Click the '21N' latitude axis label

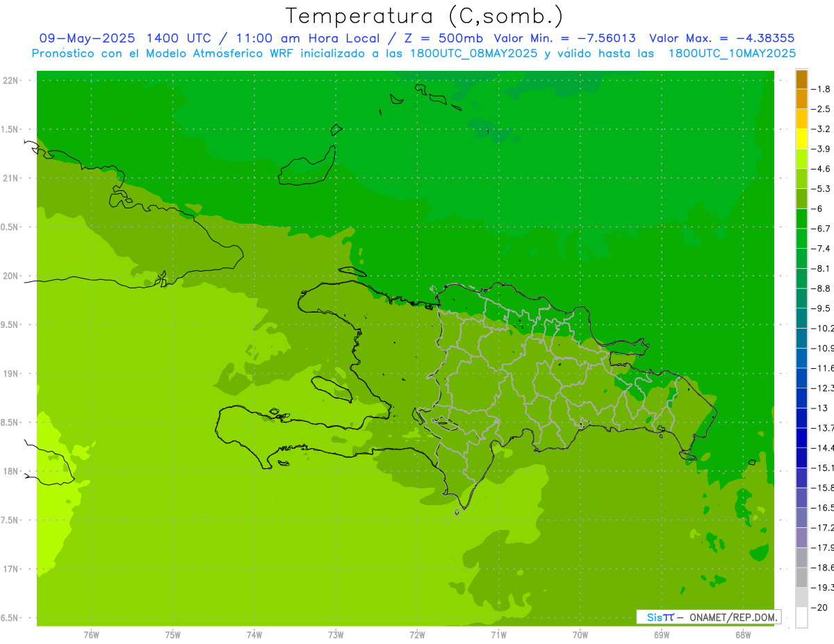(10, 178)
